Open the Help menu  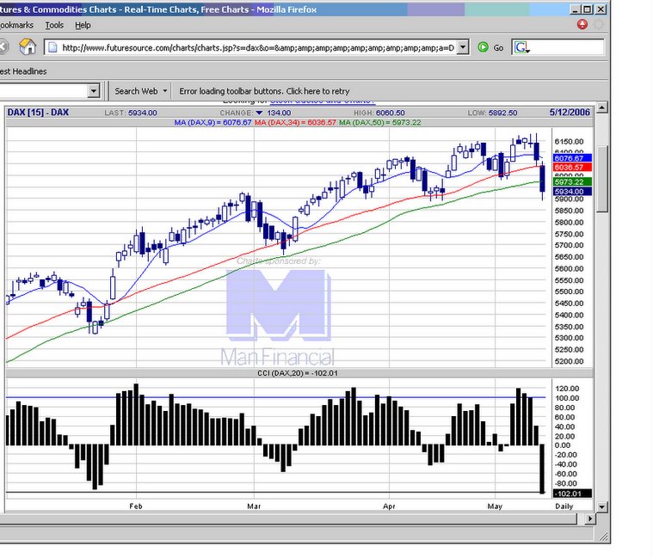tap(83, 26)
